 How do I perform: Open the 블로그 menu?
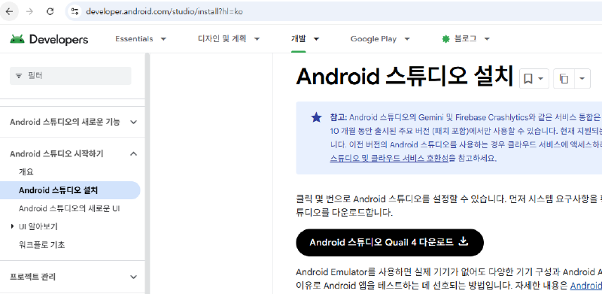pyautogui.click(x=465, y=39)
